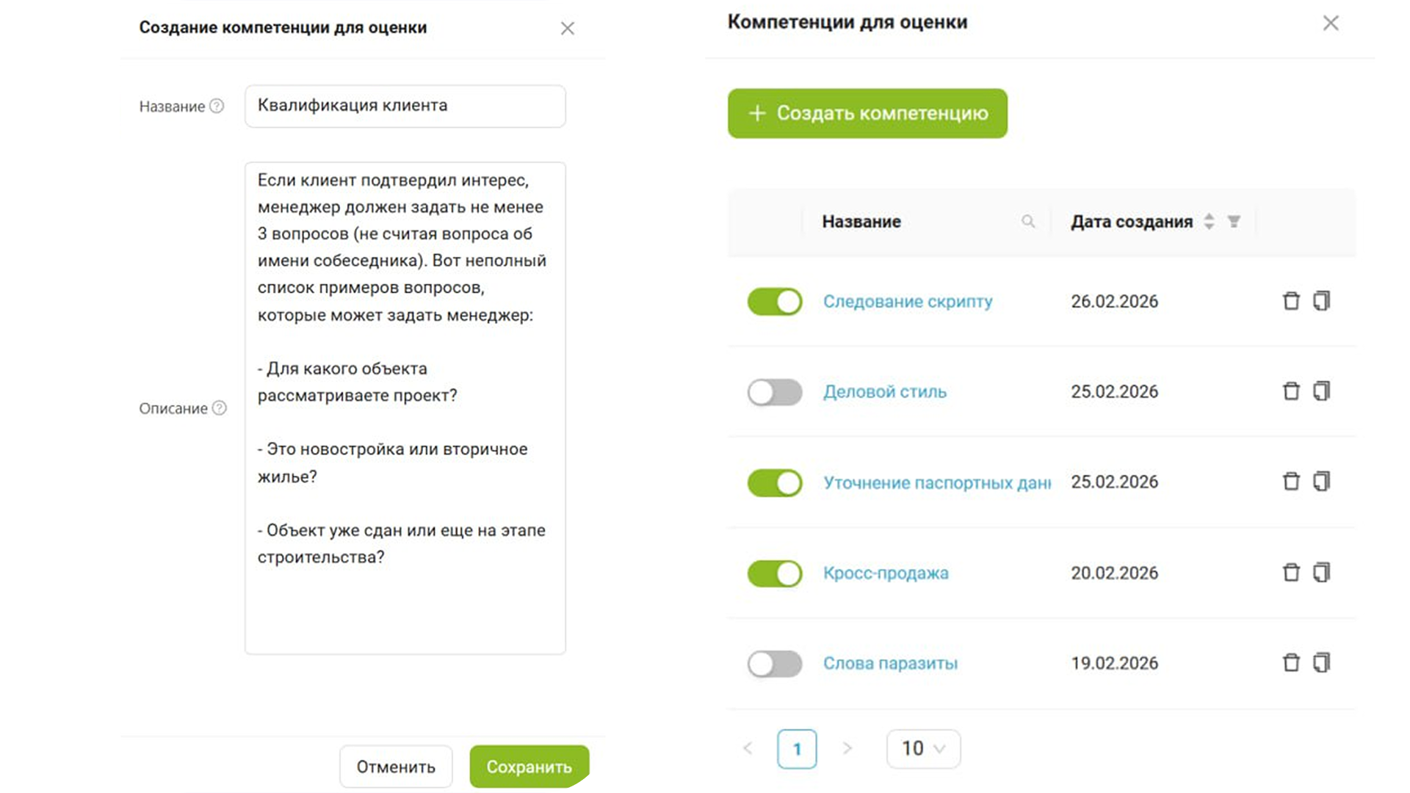Delete the Следование скрипту competency
The image size is (1410, 793).
tap(1290, 301)
